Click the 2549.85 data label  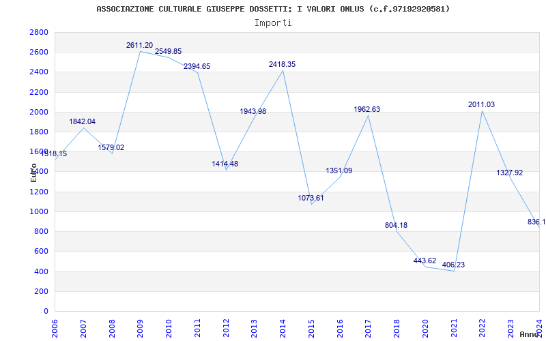tap(168, 52)
